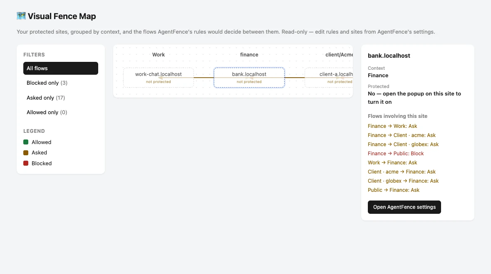Click the finance context column heading
The width and height of the screenshot is (491, 274).
pyautogui.click(x=249, y=55)
